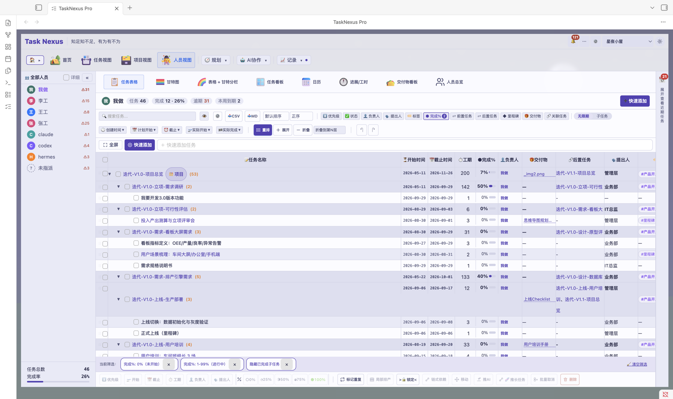Tick the select-all checkbox in the table header
Image resolution: width=673 pixels, height=399 pixels.
pos(105,160)
